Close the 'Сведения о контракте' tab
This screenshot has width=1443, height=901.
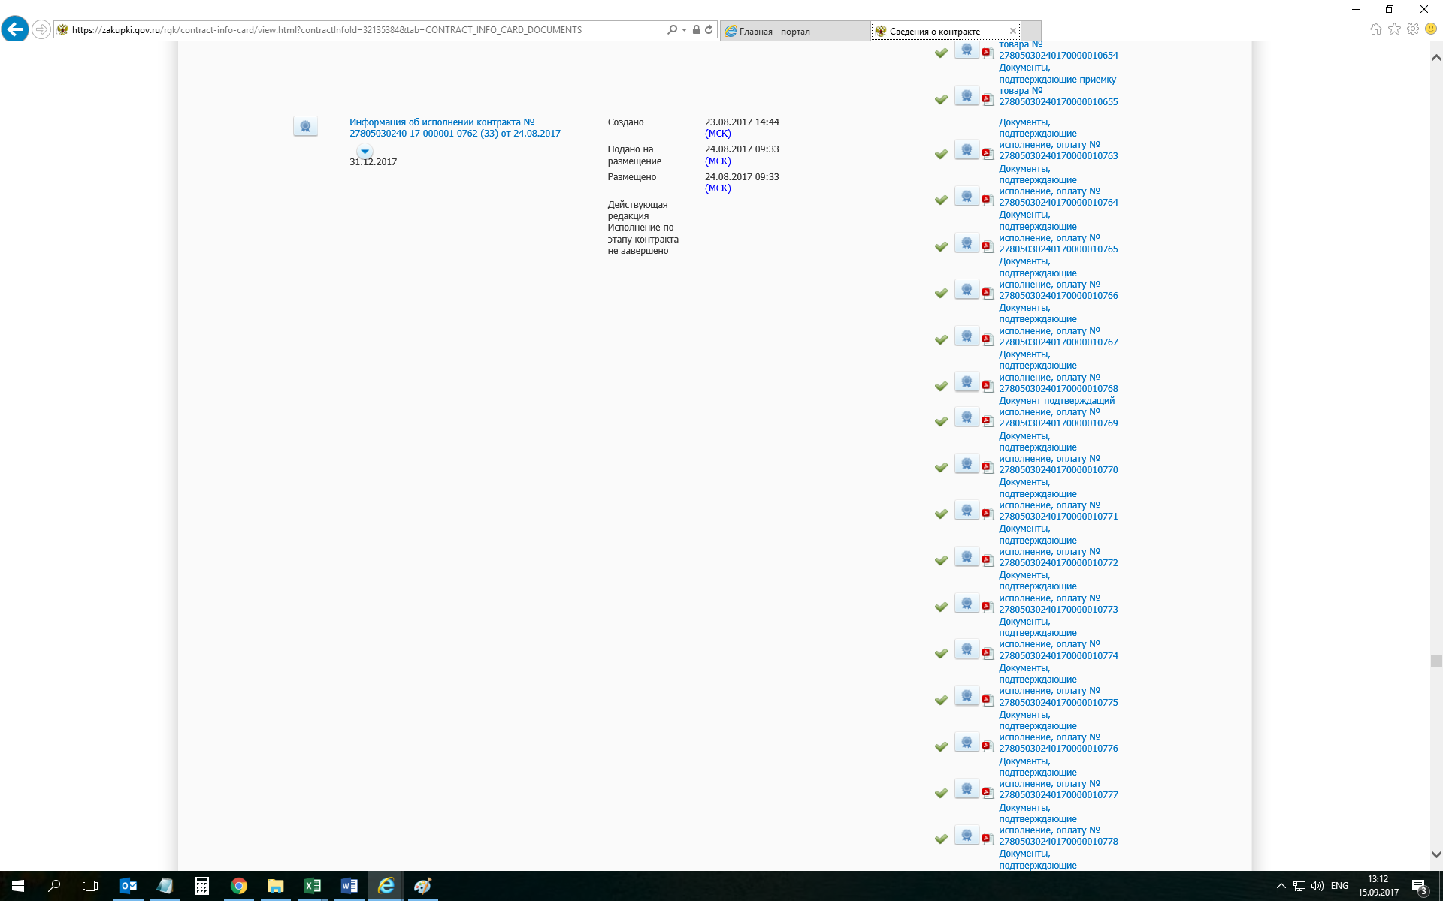coord(1012,31)
